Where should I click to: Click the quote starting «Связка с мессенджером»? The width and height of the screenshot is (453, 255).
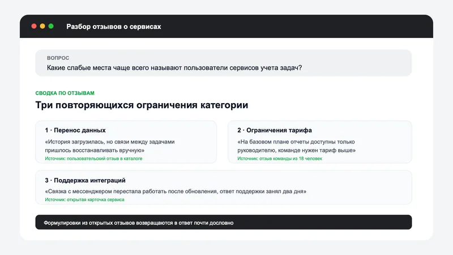click(176, 192)
